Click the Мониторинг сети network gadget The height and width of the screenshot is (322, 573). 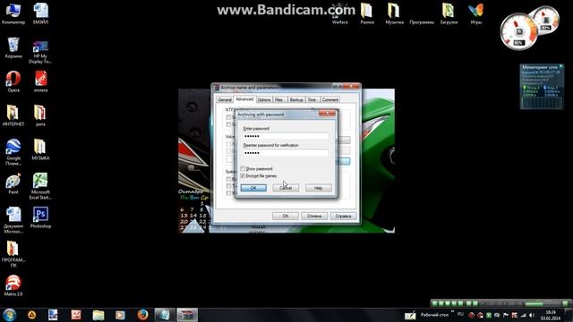542,87
